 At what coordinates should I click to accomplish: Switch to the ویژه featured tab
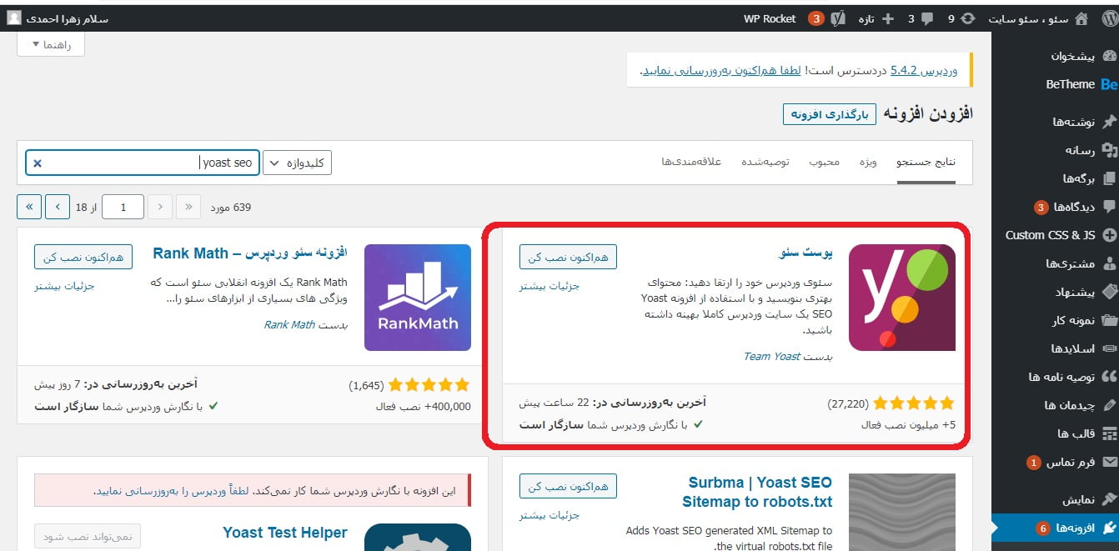tap(868, 162)
